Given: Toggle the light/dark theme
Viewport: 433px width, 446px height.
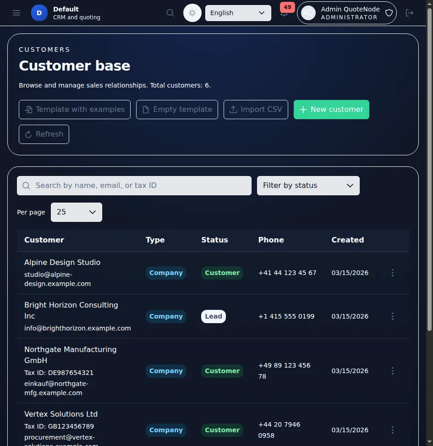Looking at the screenshot, I should tap(192, 13).
